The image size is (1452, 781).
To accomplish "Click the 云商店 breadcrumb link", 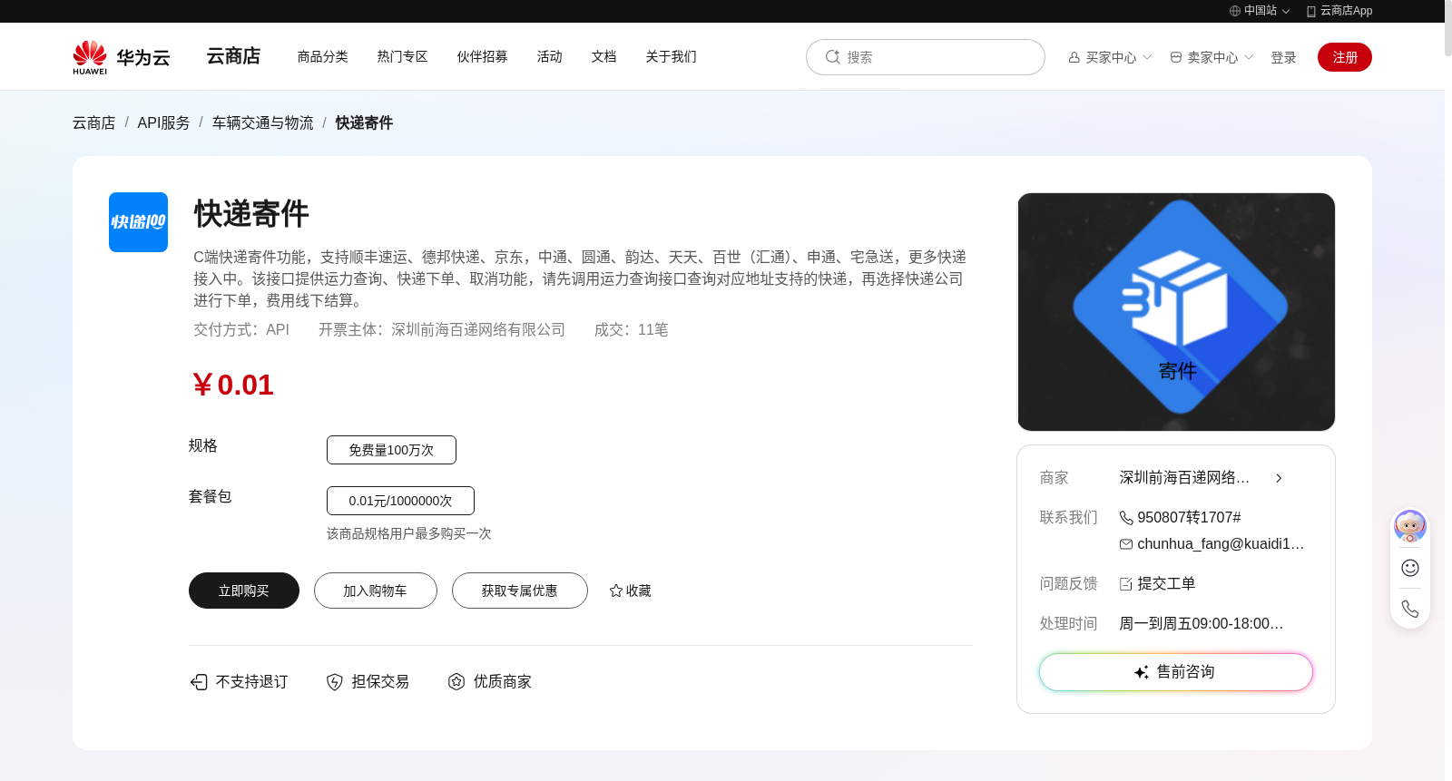I will point(94,122).
